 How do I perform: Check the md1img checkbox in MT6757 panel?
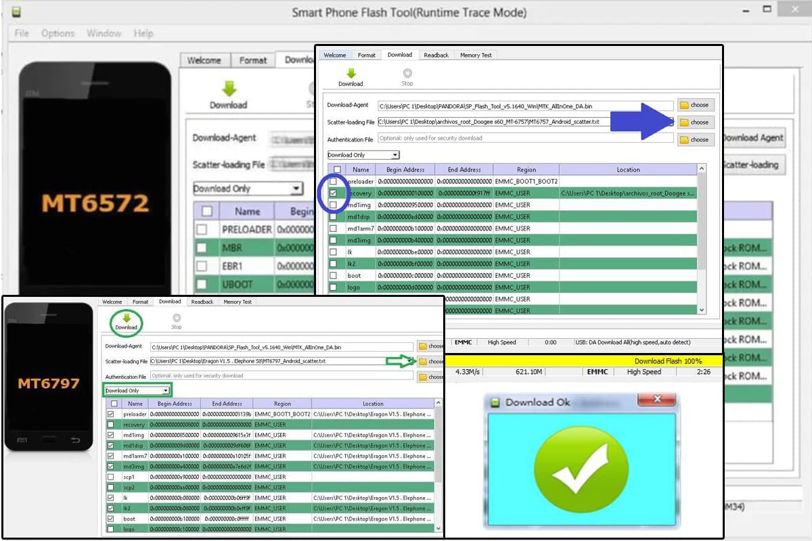point(333,205)
